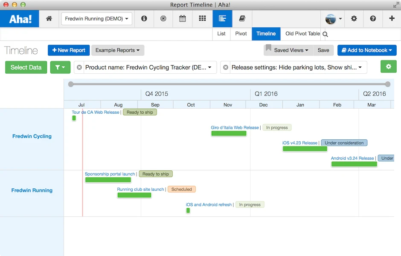Click In progress badge for Giro d'Italia
Screen dimensions: 401x256
point(277,128)
